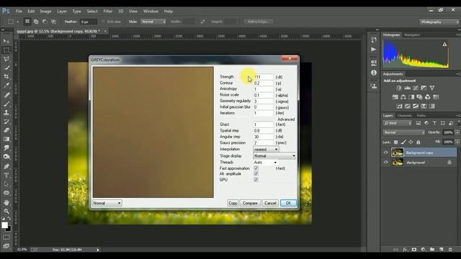Select the Lasso tool

[6, 59]
